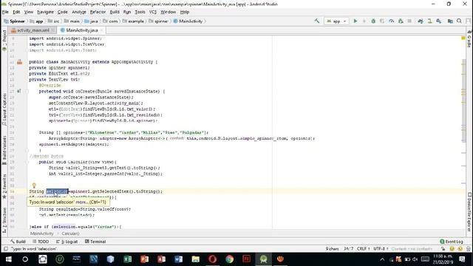
Task: Open the Windows Start menu
Action: 8,259
